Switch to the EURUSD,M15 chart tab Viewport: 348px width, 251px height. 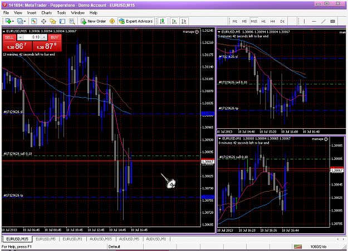point(17,239)
